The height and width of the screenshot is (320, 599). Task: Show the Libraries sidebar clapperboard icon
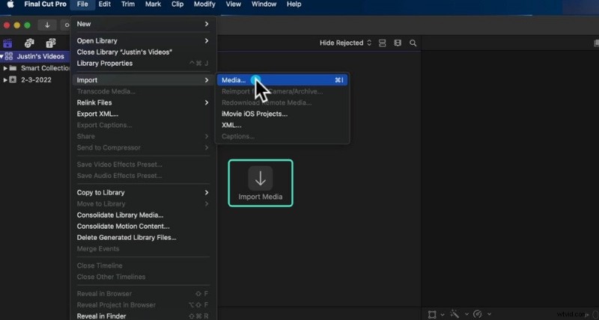click(9, 43)
